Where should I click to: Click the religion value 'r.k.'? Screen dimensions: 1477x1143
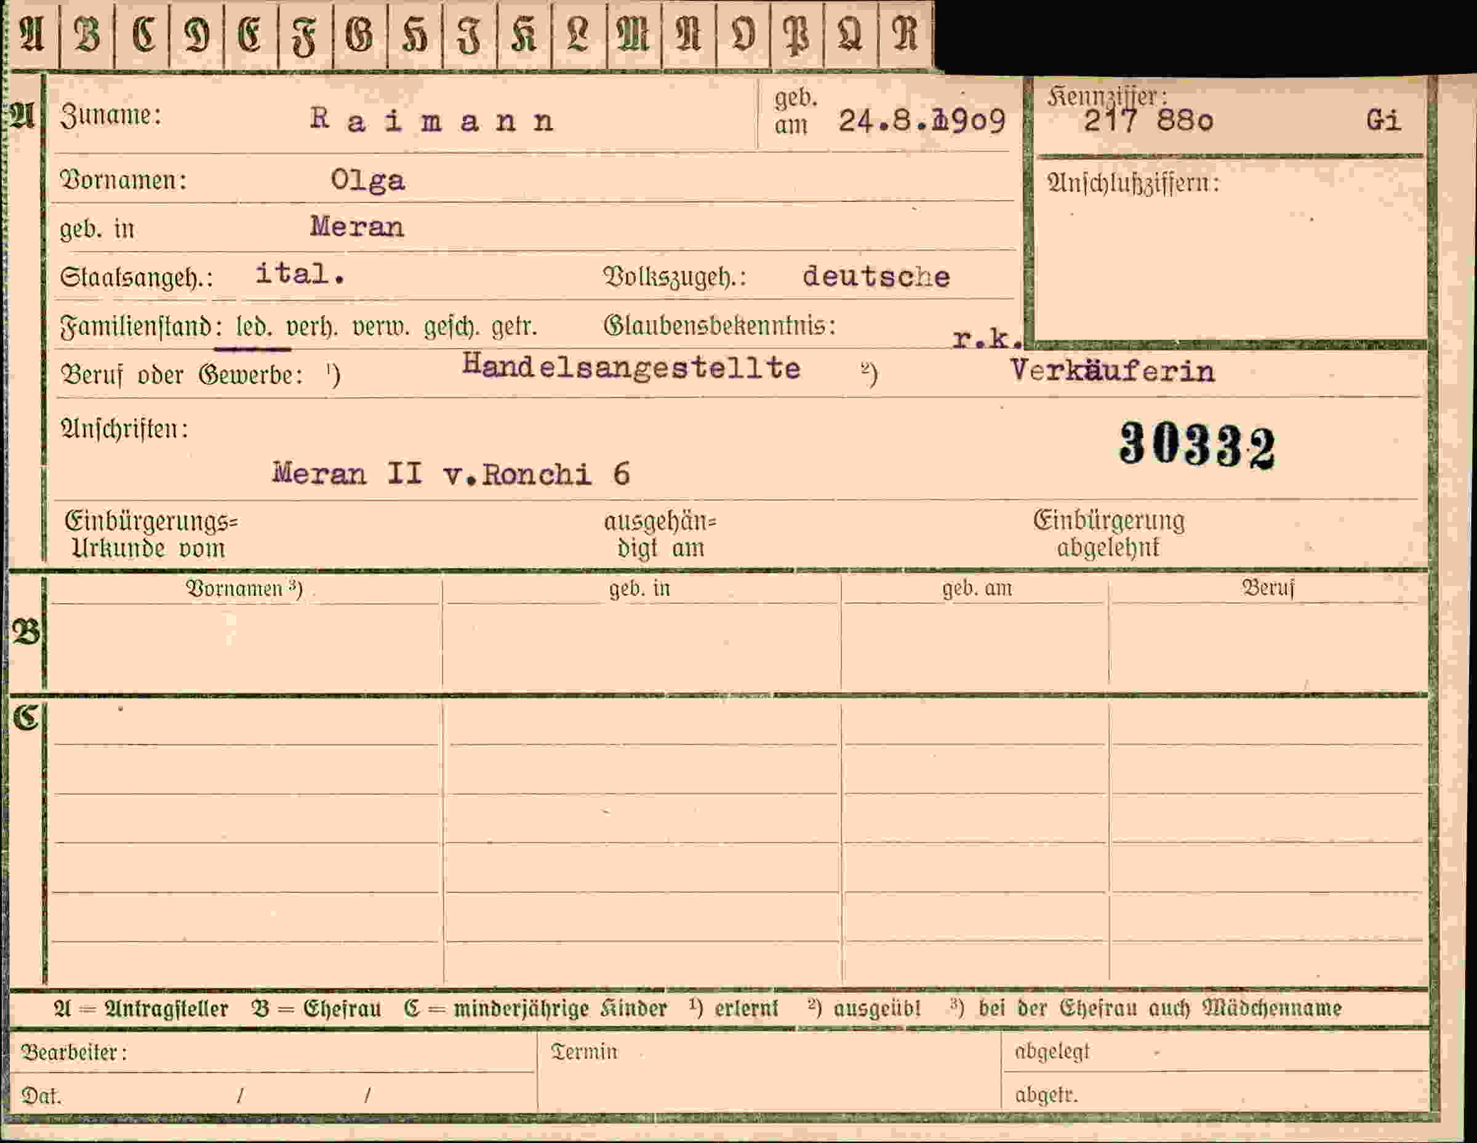(987, 337)
